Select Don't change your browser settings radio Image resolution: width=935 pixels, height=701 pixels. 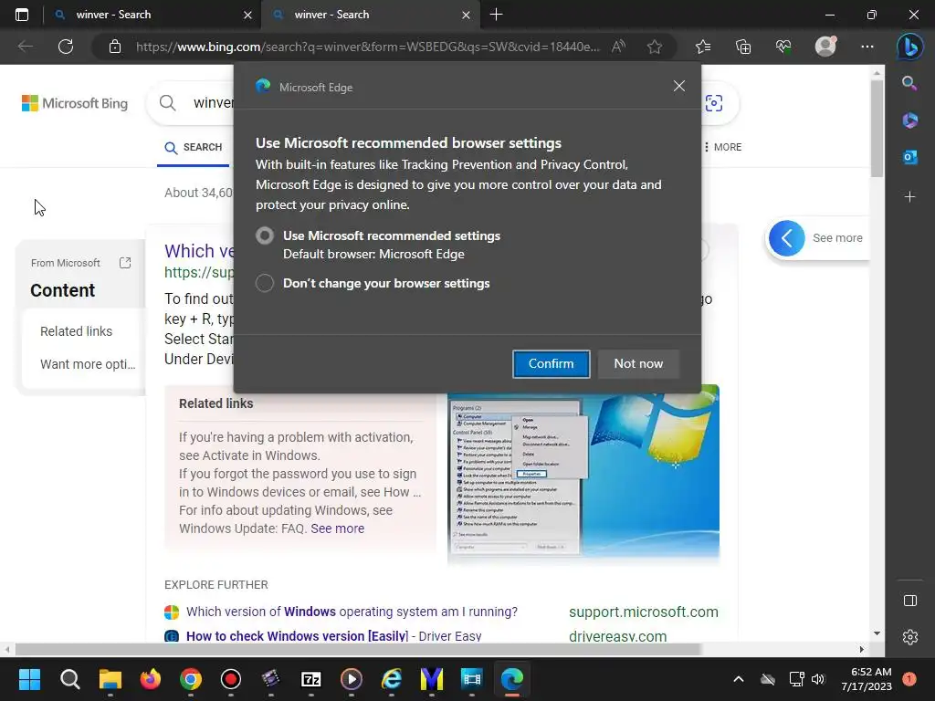click(265, 283)
